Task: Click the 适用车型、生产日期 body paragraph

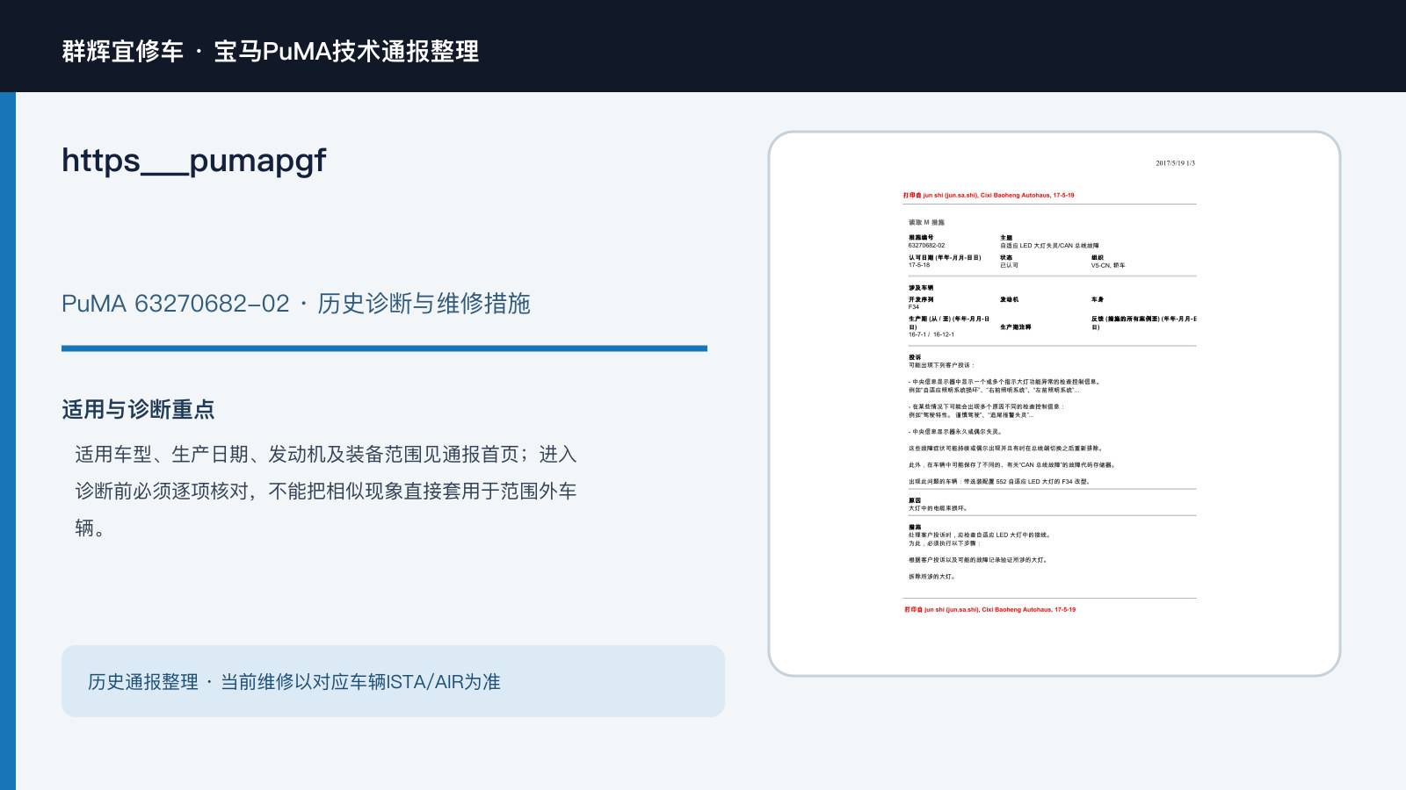Action: click(x=326, y=491)
